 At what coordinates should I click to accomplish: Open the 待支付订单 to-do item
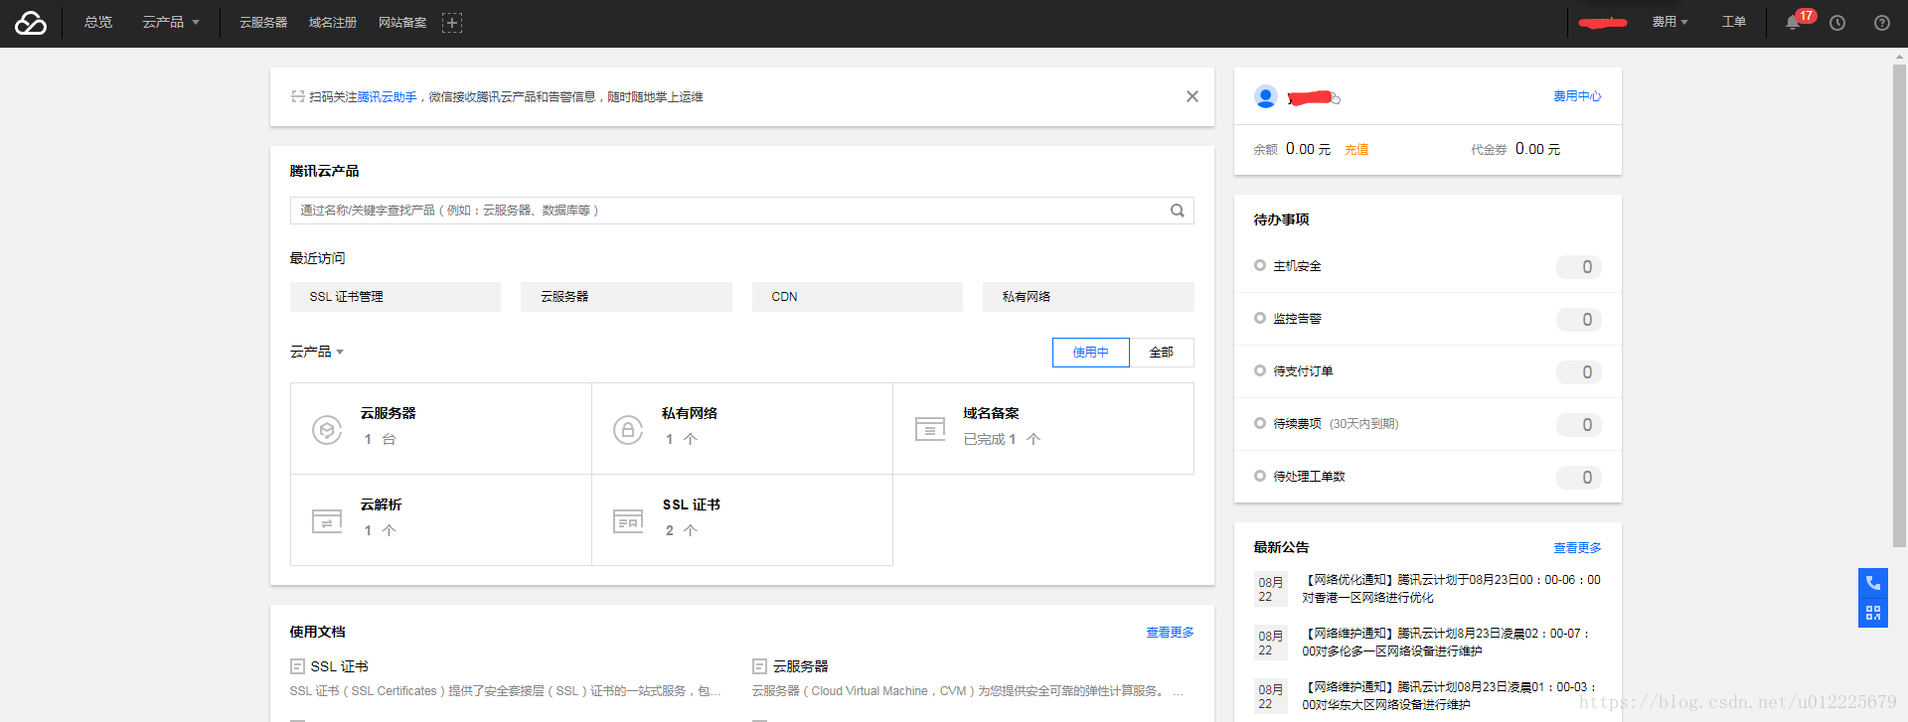(x=1428, y=371)
